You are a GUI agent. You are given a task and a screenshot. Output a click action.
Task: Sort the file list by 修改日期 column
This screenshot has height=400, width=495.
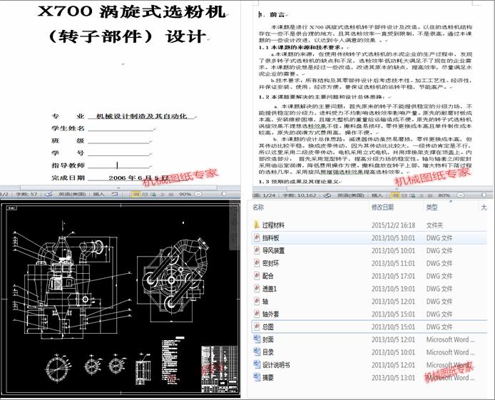click(x=382, y=207)
